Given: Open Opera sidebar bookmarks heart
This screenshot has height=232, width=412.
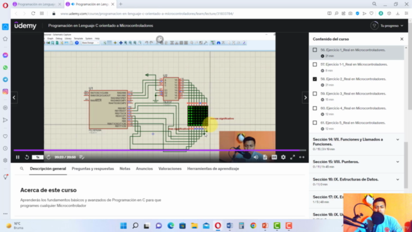Looking at the screenshot, I should click(5, 136).
